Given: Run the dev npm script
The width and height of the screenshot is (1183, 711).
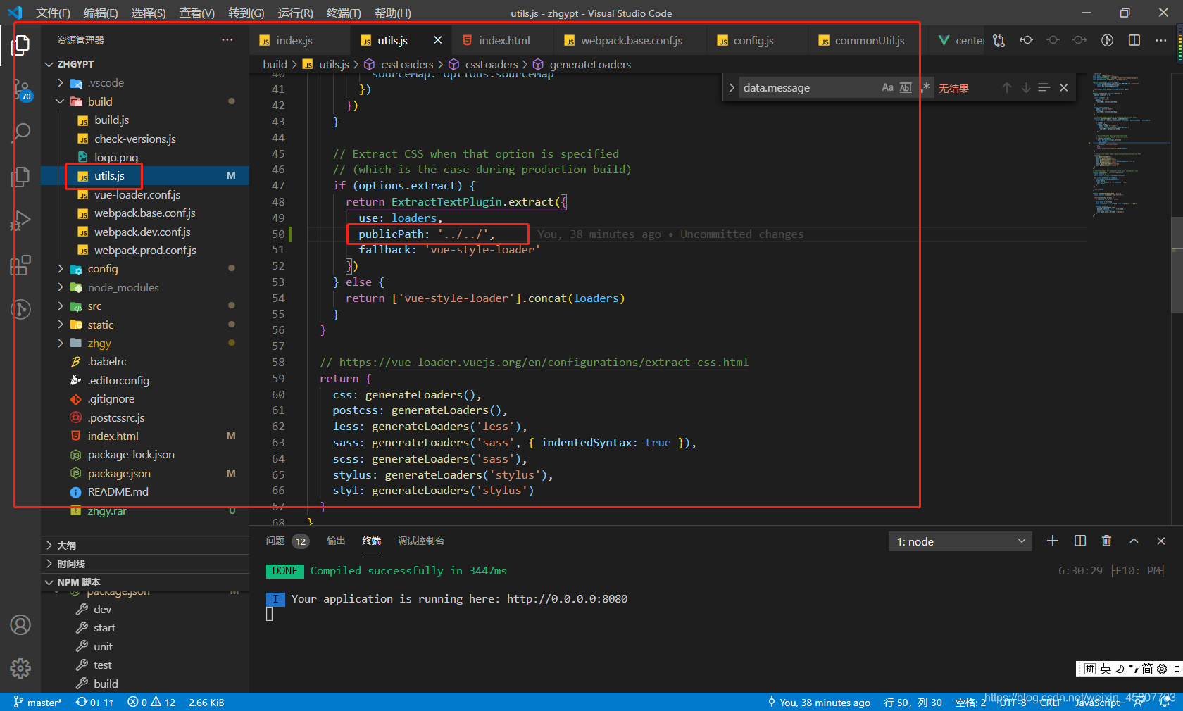Looking at the screenshot, I should [103, 609].
